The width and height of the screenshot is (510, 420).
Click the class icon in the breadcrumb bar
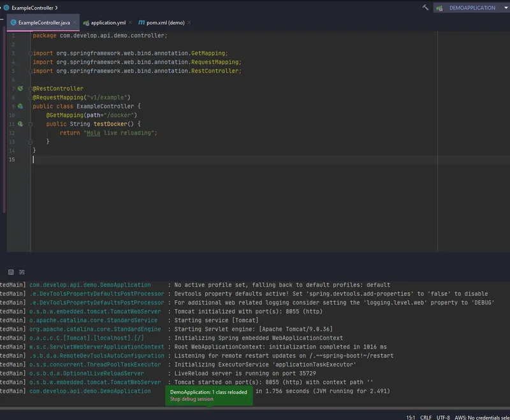pyautogui.click(x=6, y=8)
